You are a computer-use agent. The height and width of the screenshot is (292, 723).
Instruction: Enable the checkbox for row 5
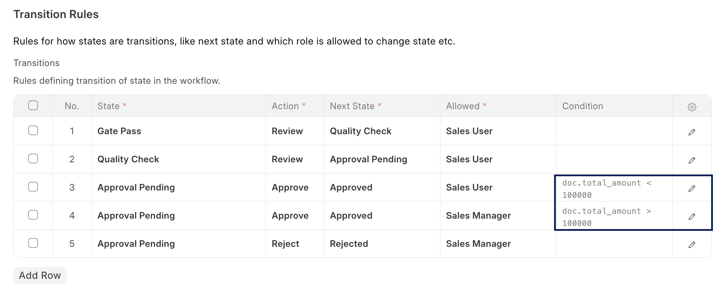(x=33, y=243)
